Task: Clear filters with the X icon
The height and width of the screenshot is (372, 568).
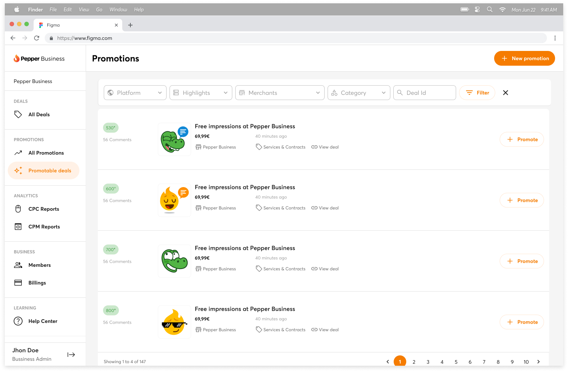Action: coord(506,93)
